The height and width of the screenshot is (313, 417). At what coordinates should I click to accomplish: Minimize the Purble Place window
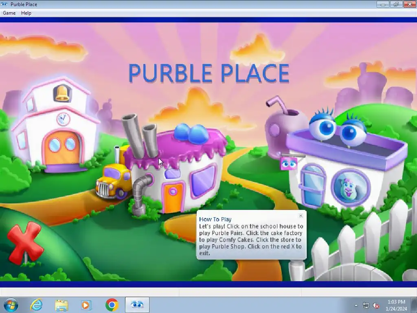coord(383,4)
